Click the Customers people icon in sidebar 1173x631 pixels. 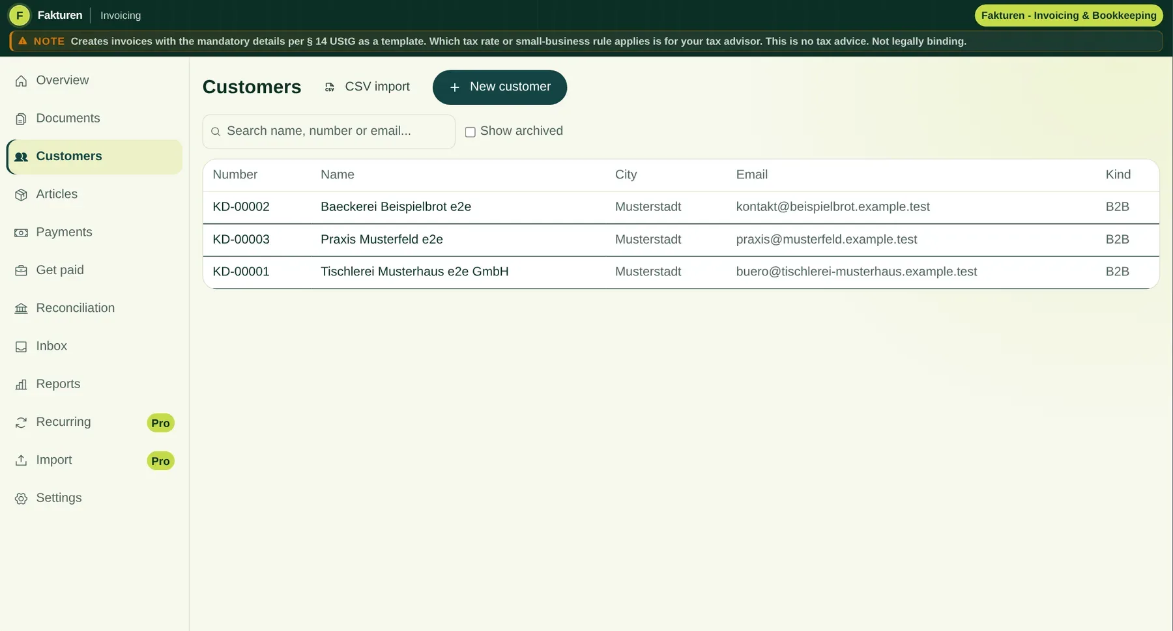pos(21,157)
